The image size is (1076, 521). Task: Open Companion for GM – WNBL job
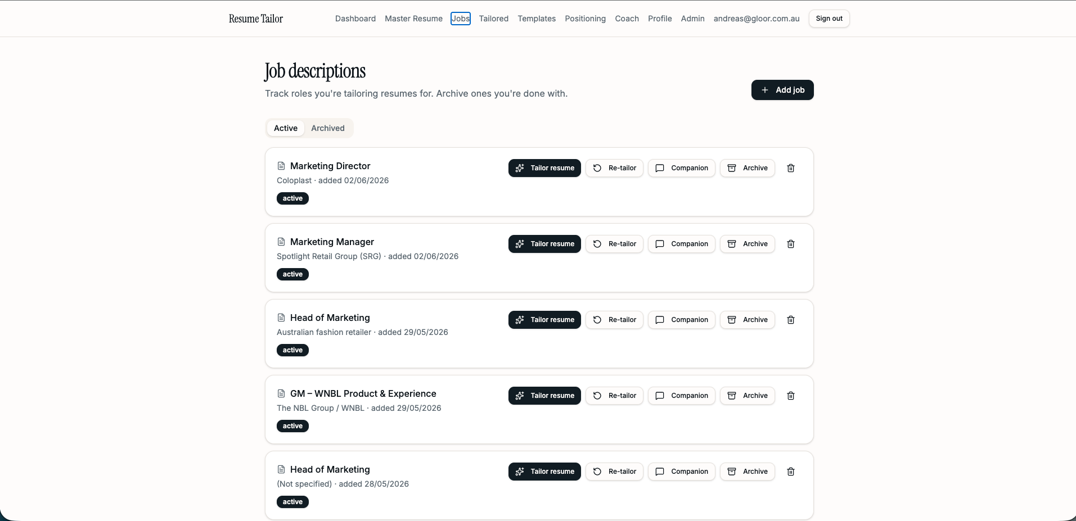click(x=682, y=396)
